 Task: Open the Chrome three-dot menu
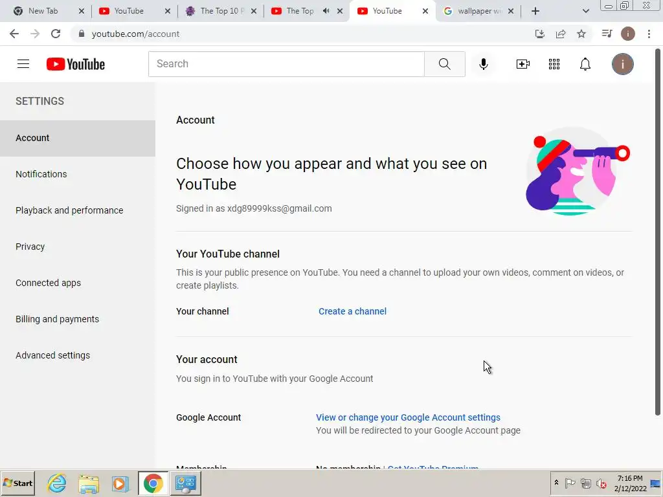pyautogui.click(x=649, y=34)
